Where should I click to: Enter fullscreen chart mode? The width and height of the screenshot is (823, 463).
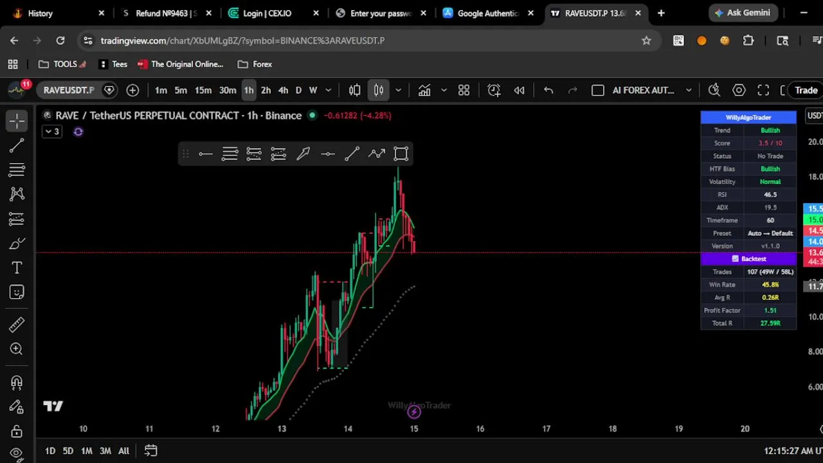click(x=763, y=91)
